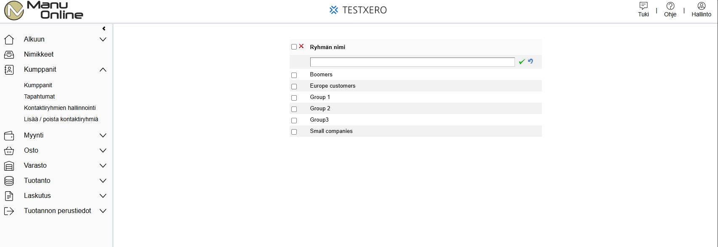Open Tuki support chat icon
Viewport: 718px width, 247px height.
(x=644, y=5)
